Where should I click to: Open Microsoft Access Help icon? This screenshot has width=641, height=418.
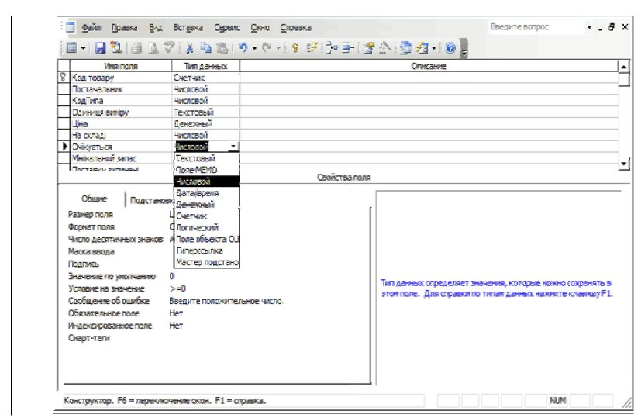[x=450, y=48]
